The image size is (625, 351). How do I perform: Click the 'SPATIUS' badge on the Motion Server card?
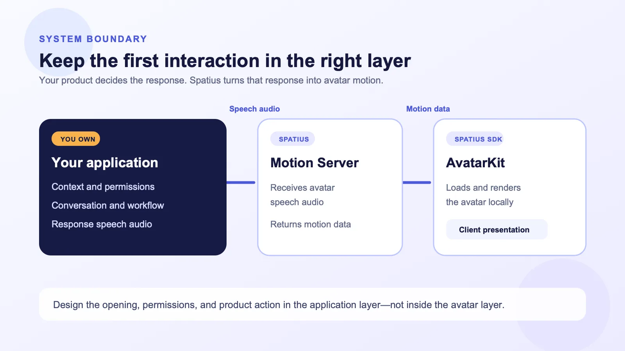(x=293, y=139)
